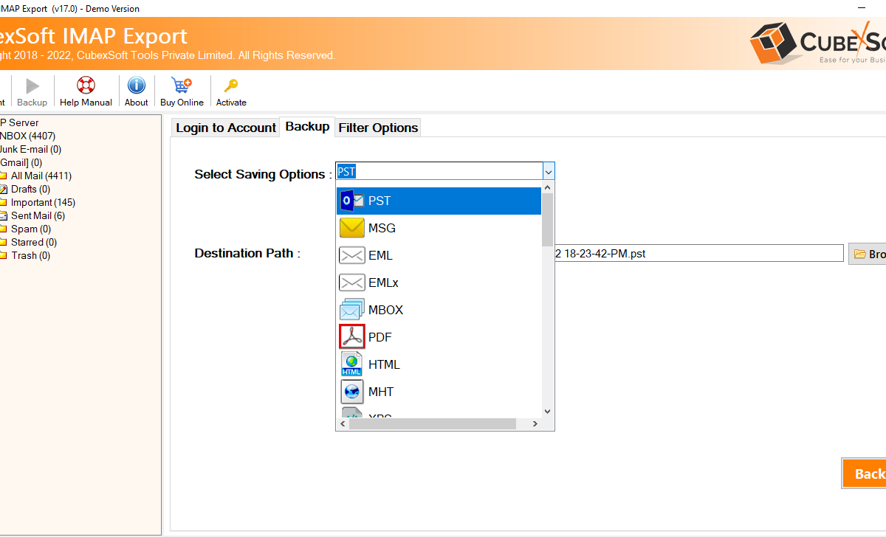Select the PST Outlook icon in list

(x=351, y=201)
